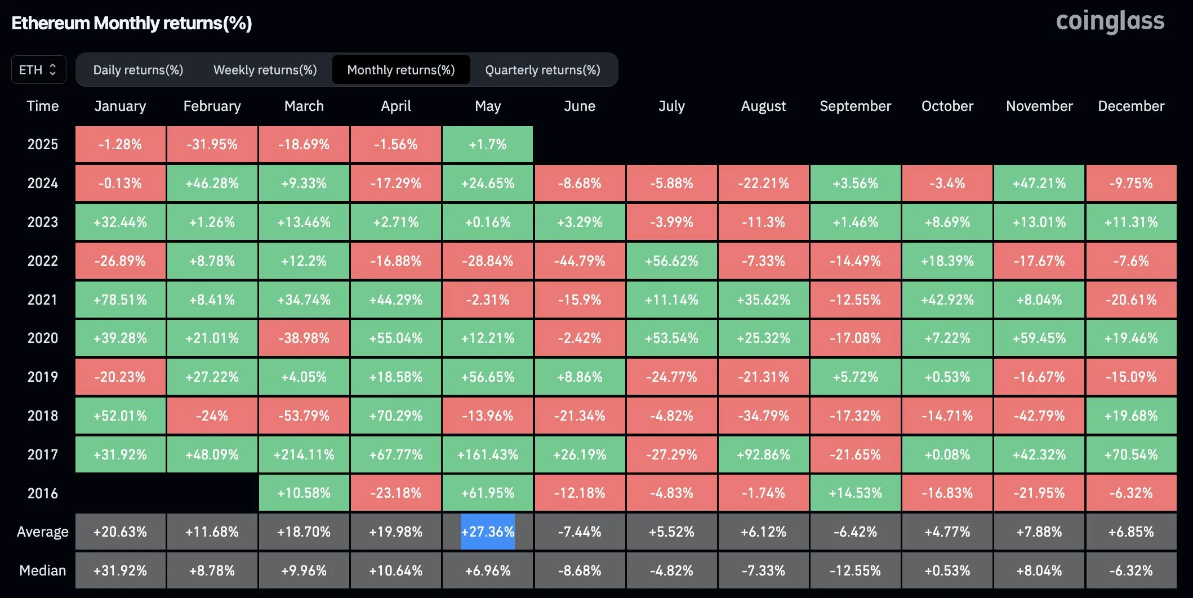
Task: Select the Monthly returns(%) tab
Action: (401, 70)
